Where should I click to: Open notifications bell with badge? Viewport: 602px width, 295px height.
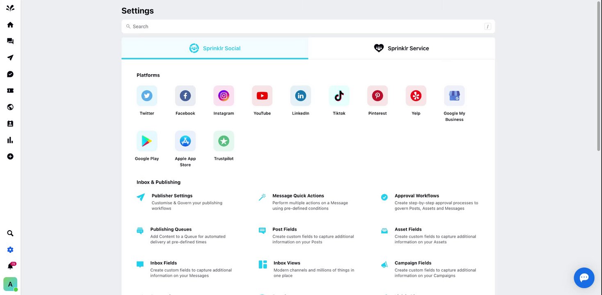click(11, 266)
